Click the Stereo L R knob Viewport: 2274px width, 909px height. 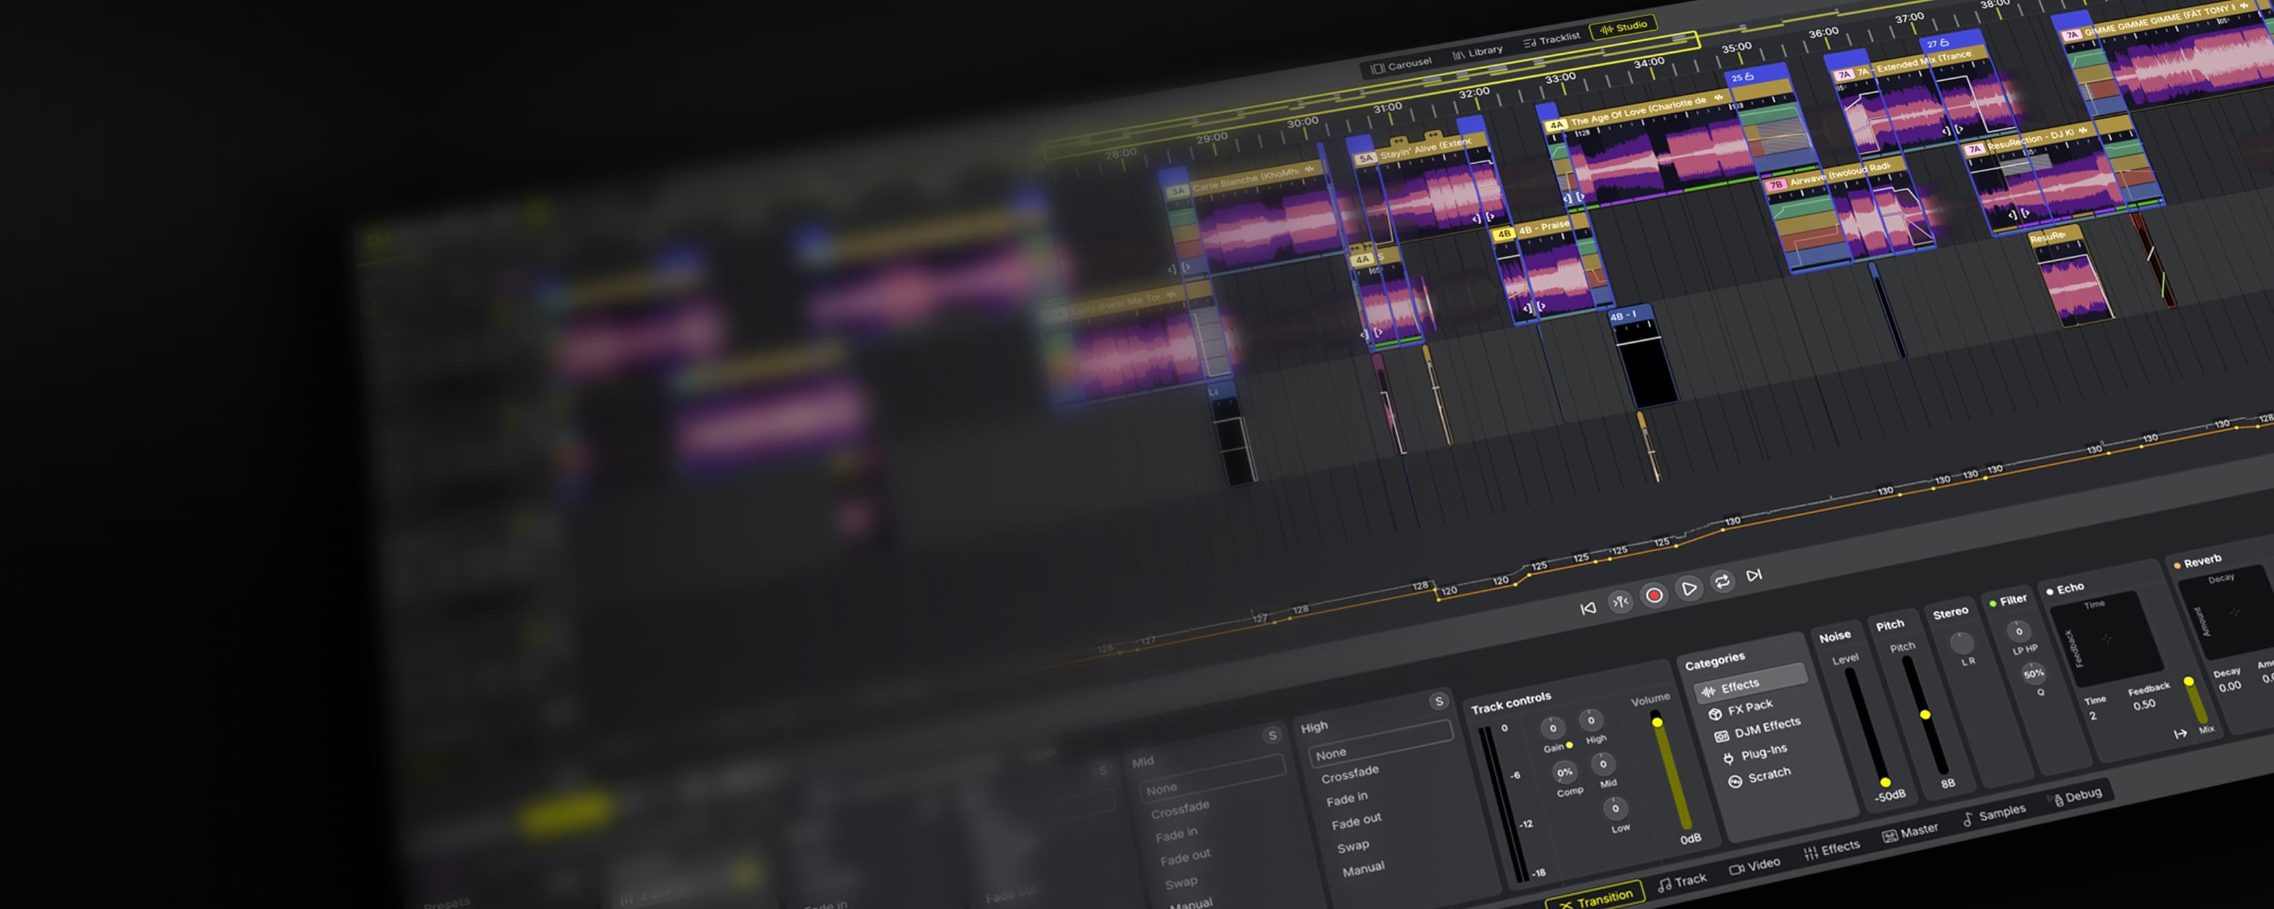click(1961, 642)
